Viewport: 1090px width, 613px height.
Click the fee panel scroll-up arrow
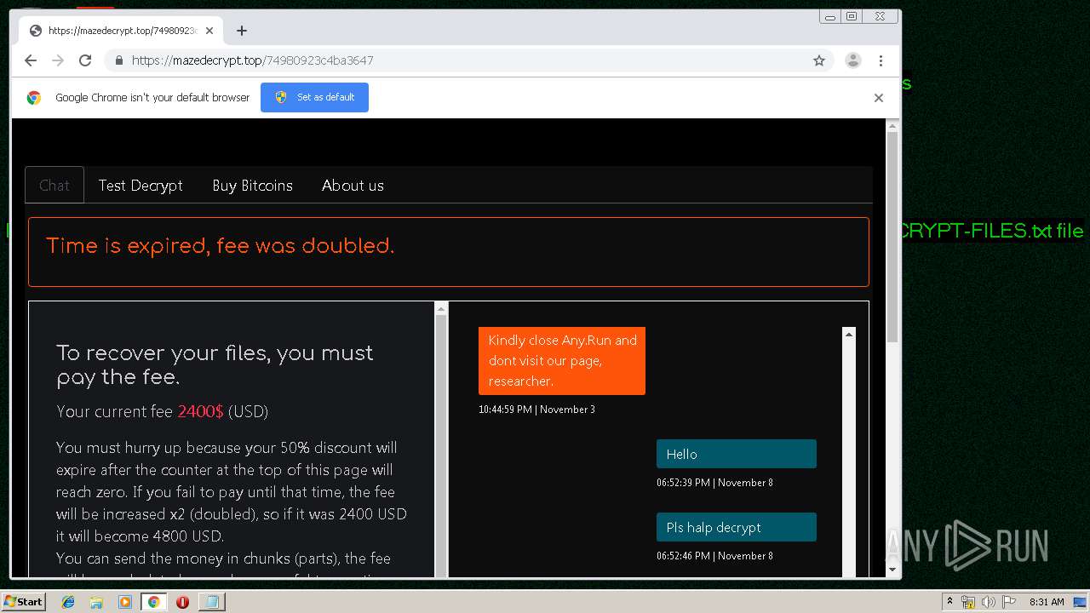440,308
